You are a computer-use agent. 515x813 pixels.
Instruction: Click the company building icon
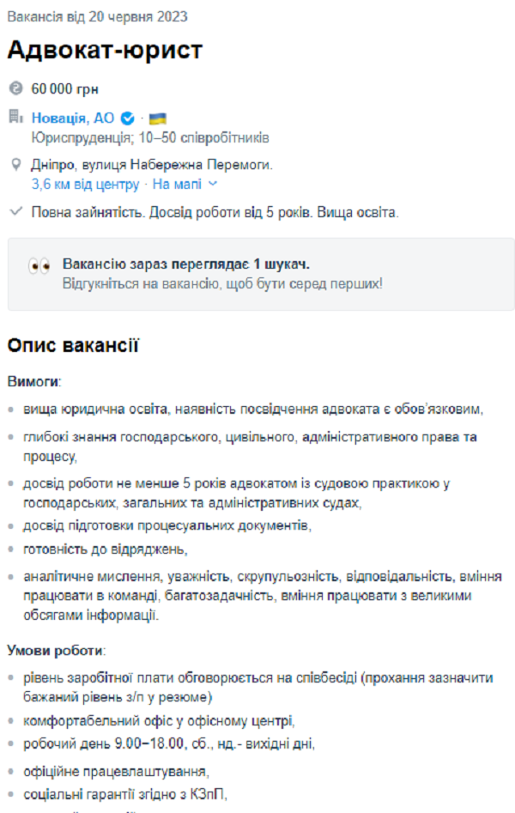coord(15,118)
